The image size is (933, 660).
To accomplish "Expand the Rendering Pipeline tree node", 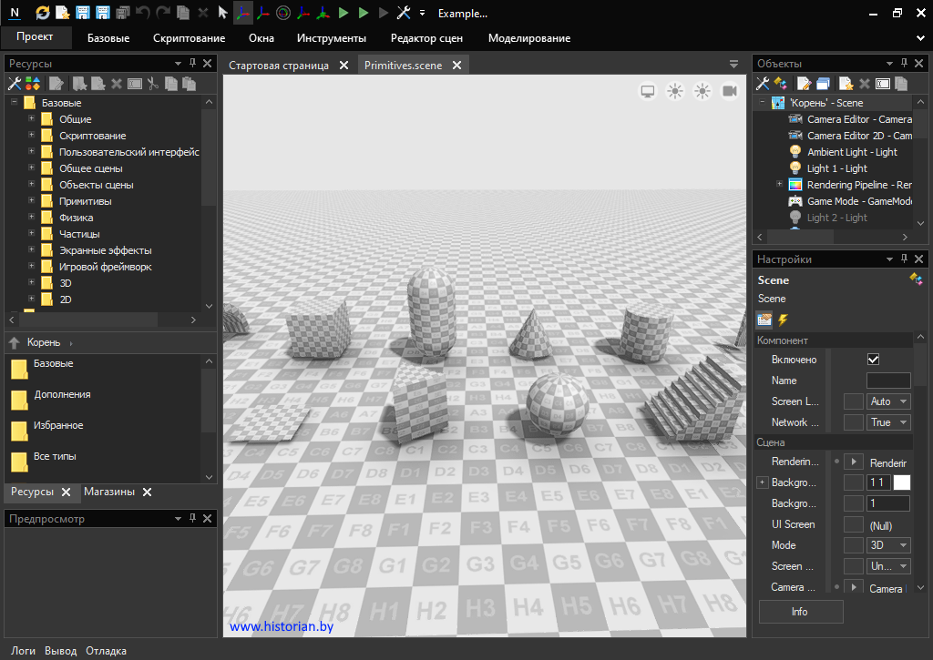I will tap(779, 185).
